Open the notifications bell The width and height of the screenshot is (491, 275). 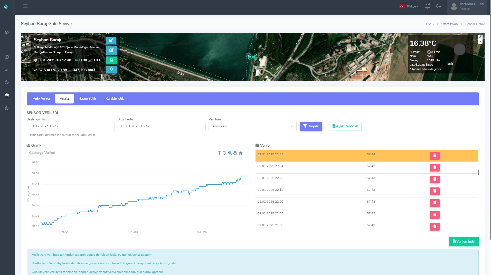click(x=427, y=6)
